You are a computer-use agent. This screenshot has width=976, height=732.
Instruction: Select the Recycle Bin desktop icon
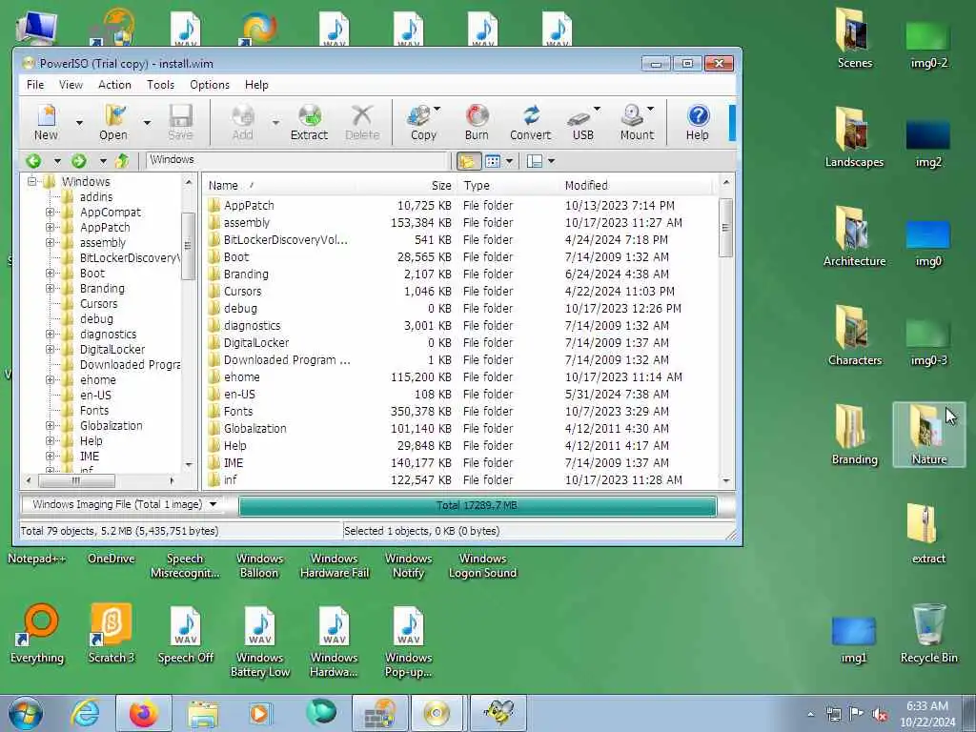(928, 633)
